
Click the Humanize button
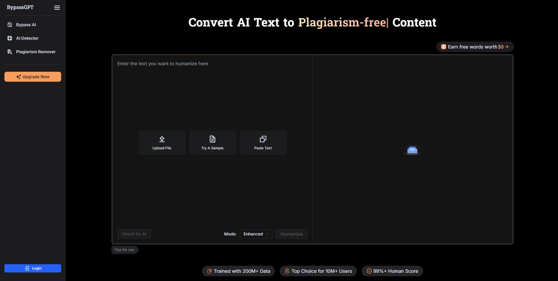click(x=292, y=234)
